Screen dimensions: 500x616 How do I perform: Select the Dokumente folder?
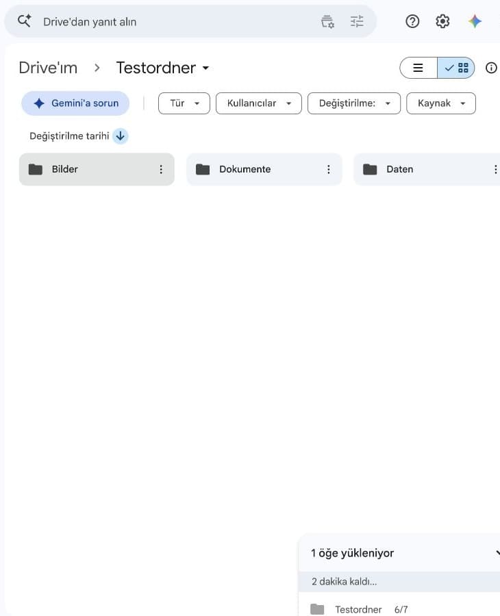pyautogui.click(x=264, y=169)
